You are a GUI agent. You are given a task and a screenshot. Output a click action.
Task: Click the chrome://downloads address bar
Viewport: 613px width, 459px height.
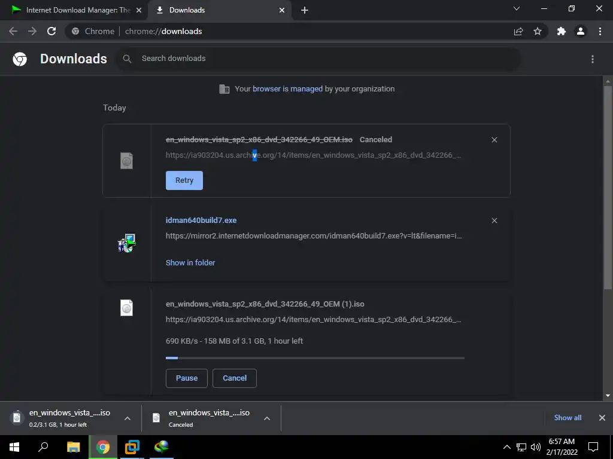pyautogui.click(x=289, y=31)
